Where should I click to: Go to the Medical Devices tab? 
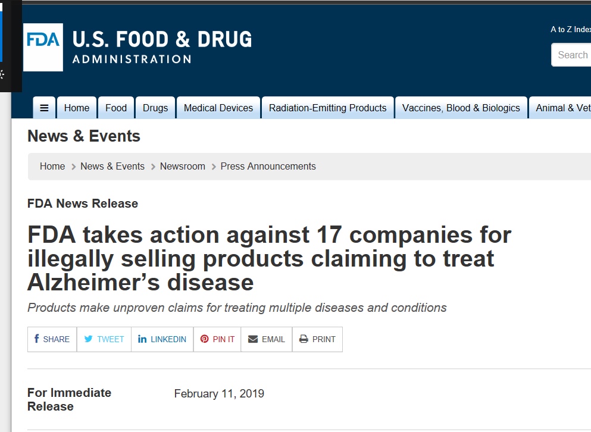[218, 108]
